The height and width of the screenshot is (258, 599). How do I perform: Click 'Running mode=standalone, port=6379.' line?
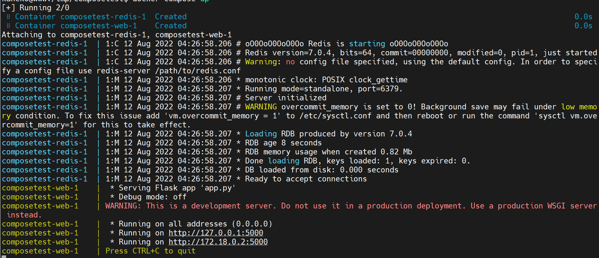click(324, 88)
